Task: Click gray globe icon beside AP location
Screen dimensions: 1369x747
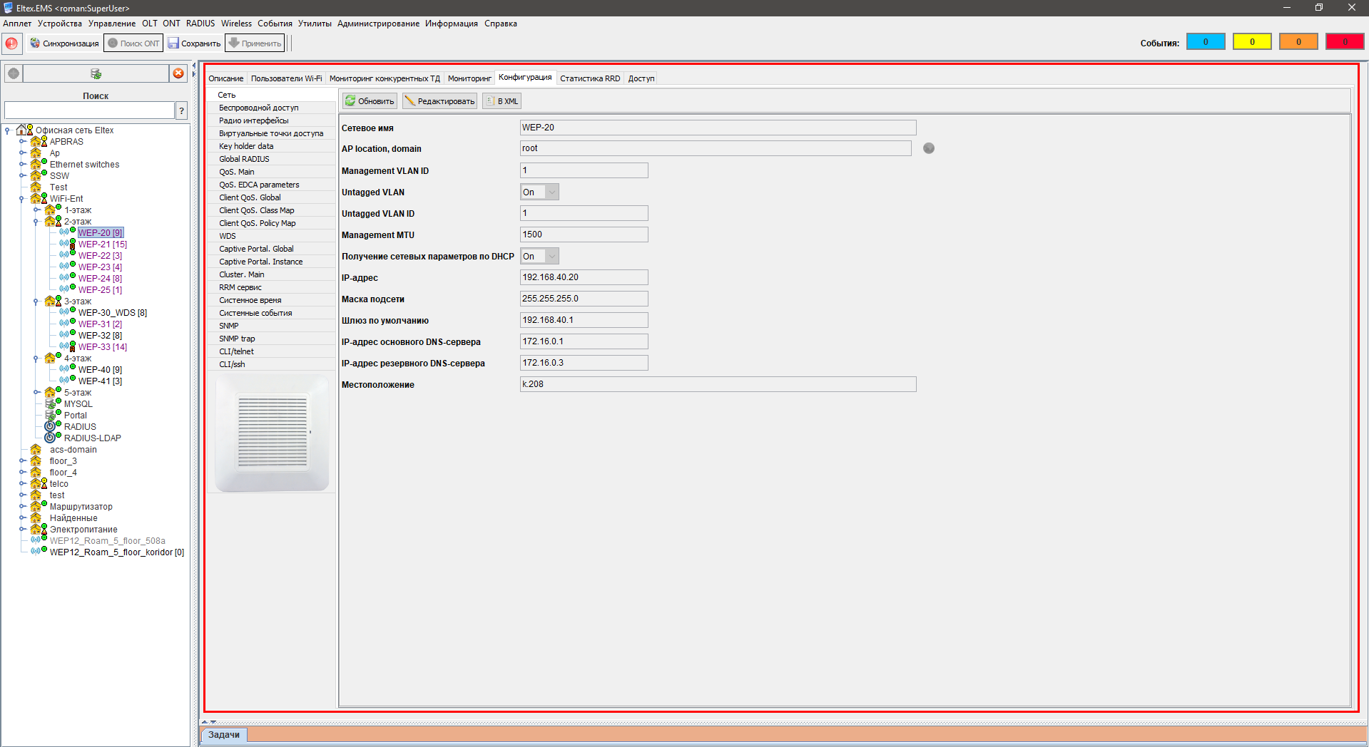Action: [928, 148]
